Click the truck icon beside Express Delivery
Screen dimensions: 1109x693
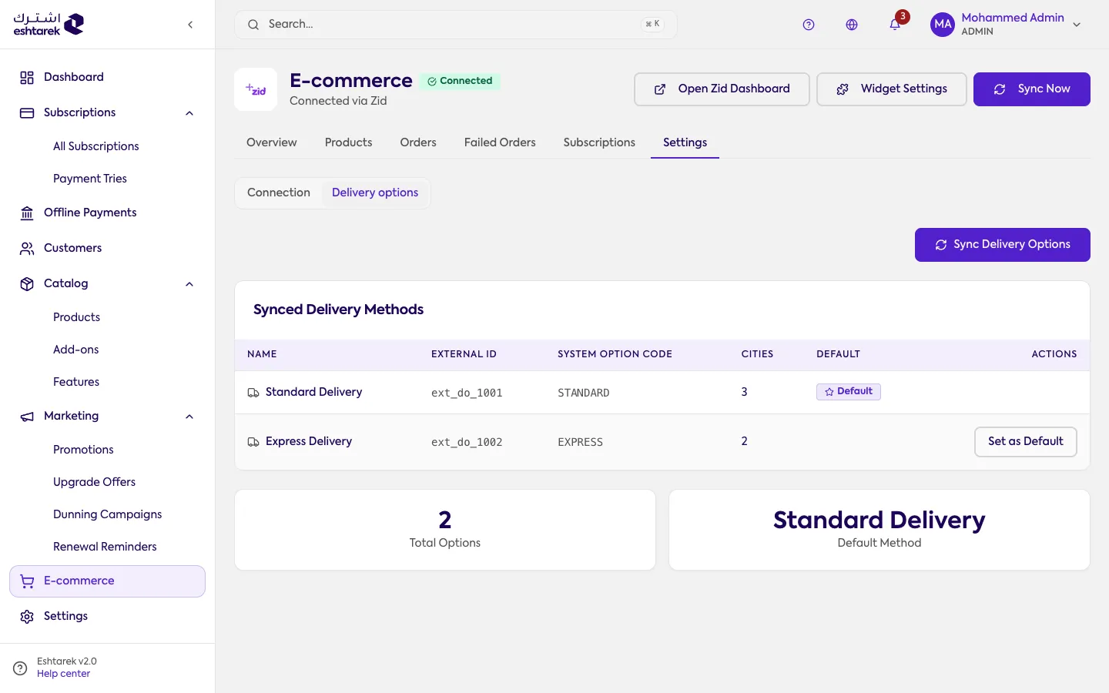coord(253,442)
